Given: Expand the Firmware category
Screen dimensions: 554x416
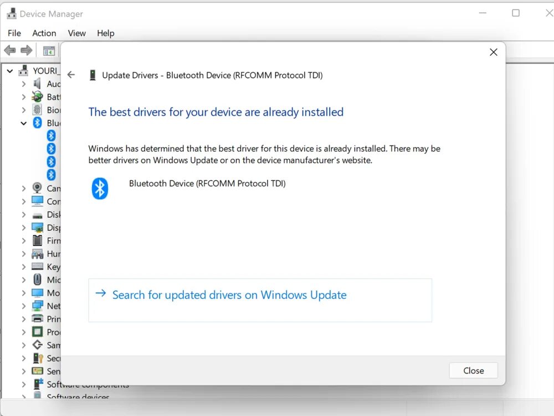Looking at the screenshot, I should pyautogui.click(x=24, y=241).
